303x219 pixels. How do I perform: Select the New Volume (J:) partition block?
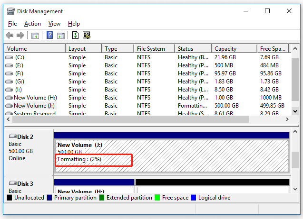pos(172,156)
